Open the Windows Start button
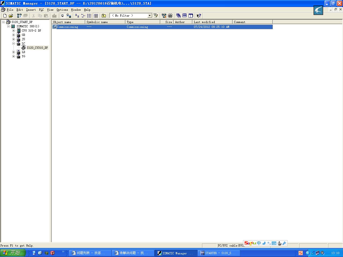 [13, 253]
